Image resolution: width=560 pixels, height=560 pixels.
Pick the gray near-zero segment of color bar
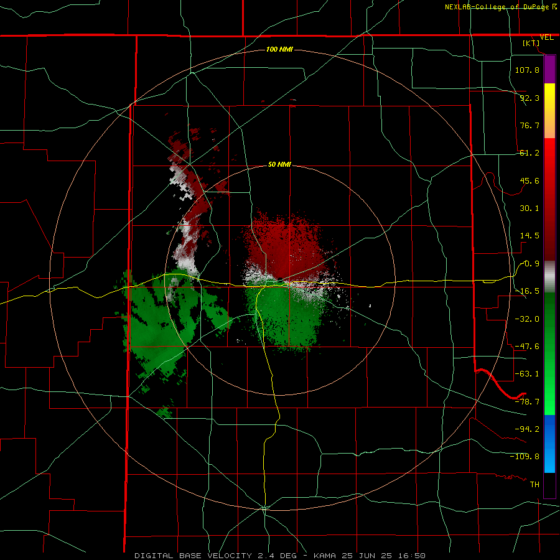pos(549,277)
